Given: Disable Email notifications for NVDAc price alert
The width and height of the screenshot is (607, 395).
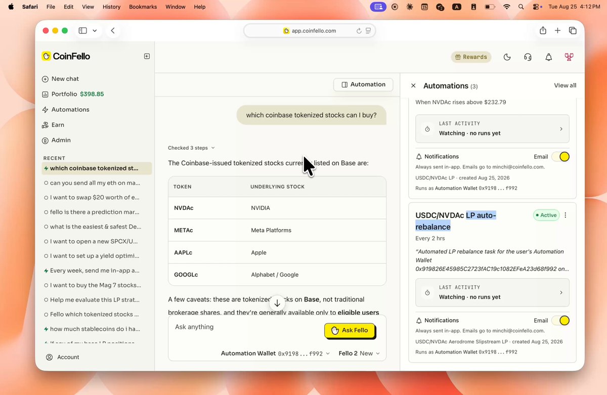Looking at the screenshot, I should 560,157.
